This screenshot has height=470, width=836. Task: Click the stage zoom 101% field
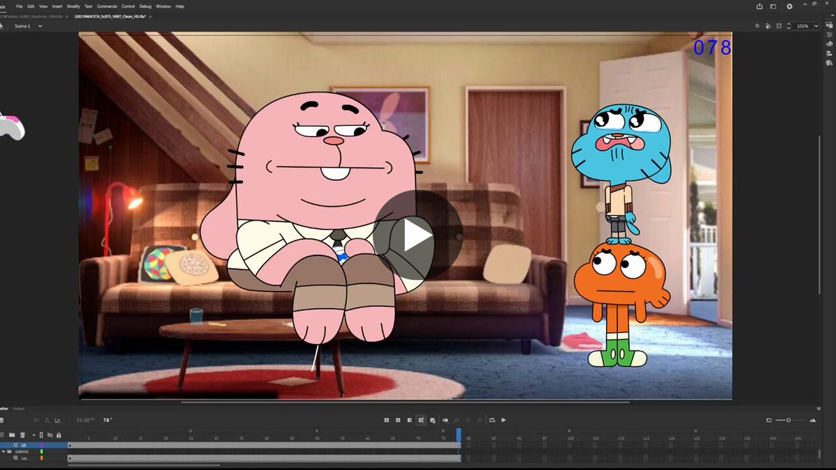pos(803,26)
